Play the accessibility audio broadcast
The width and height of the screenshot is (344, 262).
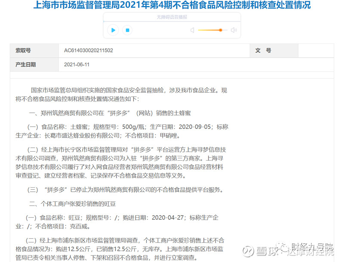pyautogui.click(x=113, y=30)
